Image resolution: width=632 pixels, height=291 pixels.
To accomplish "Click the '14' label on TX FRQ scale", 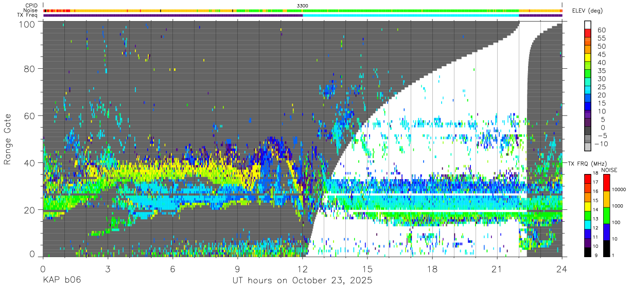I will [595, 209].
